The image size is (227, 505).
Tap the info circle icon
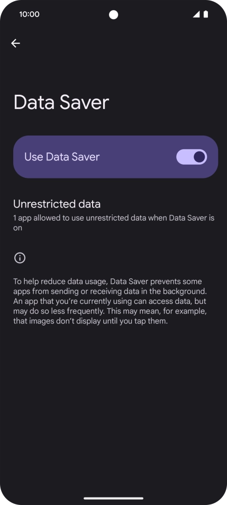[20, 258]
